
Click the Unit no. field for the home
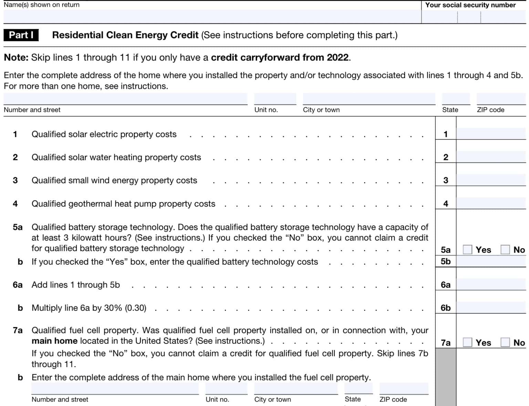coord(274,99)
